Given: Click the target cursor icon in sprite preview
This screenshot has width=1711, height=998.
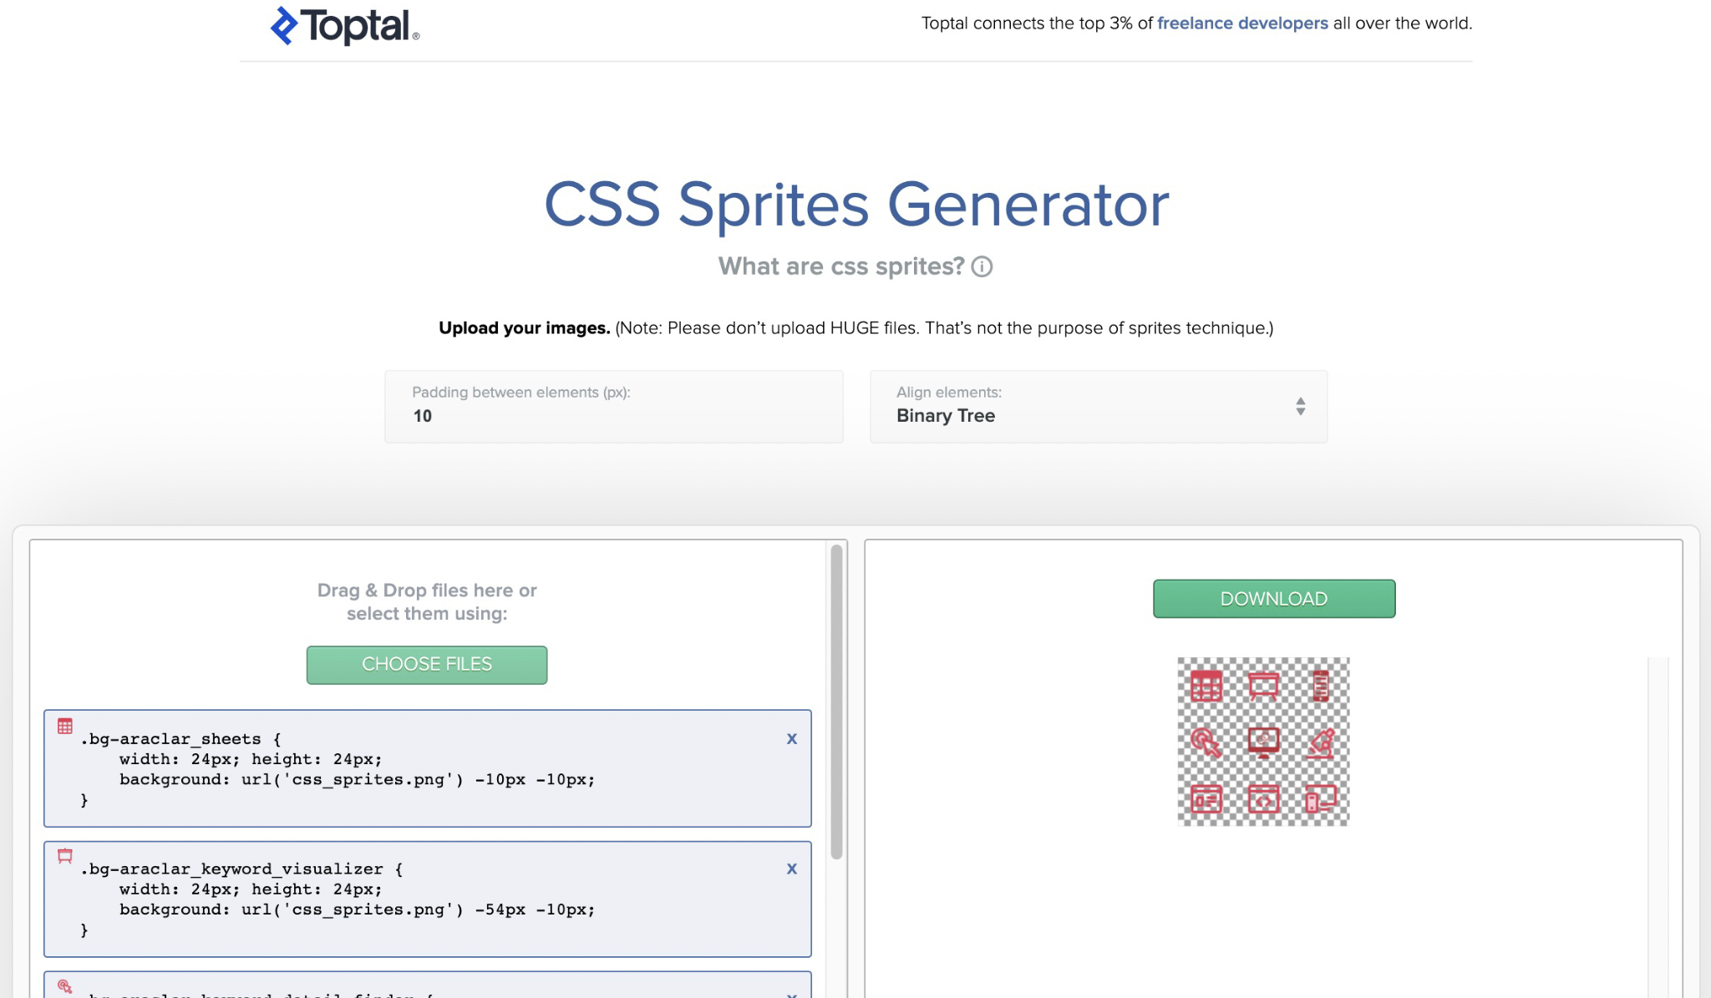Looking at the screenshot, I should [x=1206, y=742].
